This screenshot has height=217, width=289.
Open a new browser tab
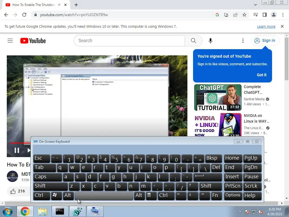[x=76, y=5]
